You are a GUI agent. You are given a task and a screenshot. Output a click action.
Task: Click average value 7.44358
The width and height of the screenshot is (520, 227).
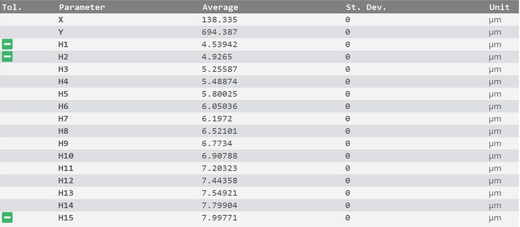[x=219, y=181]
